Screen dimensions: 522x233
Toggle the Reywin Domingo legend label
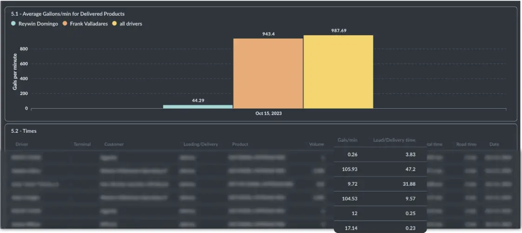[38, 24]
